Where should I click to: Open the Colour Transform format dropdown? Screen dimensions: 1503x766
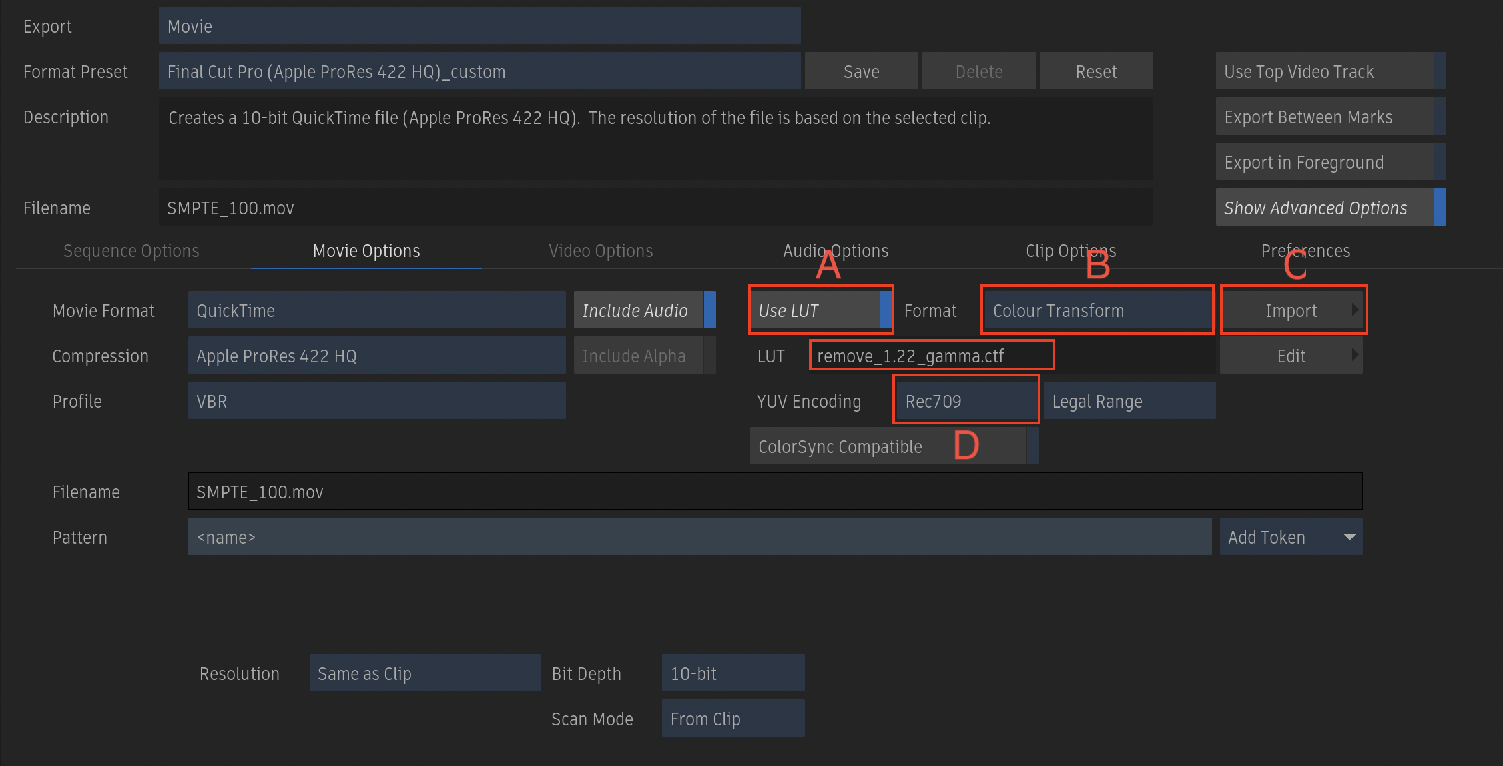[x=1097, y=310]
